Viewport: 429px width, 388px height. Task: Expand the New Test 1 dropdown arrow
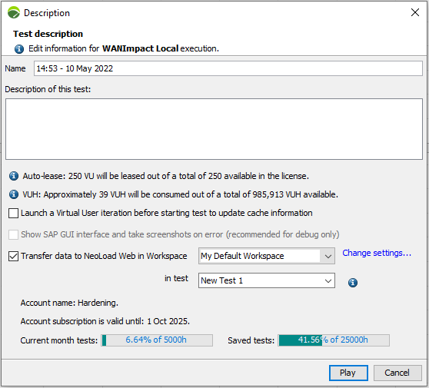click(328, 280)
